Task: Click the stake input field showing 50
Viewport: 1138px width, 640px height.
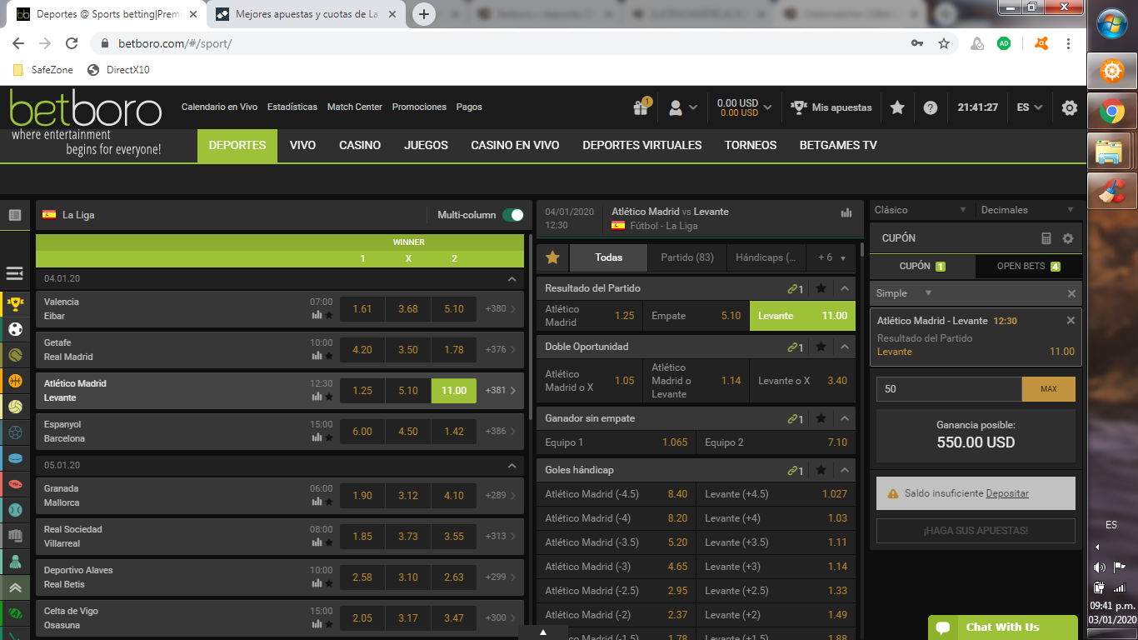Action: pos(949,389)
